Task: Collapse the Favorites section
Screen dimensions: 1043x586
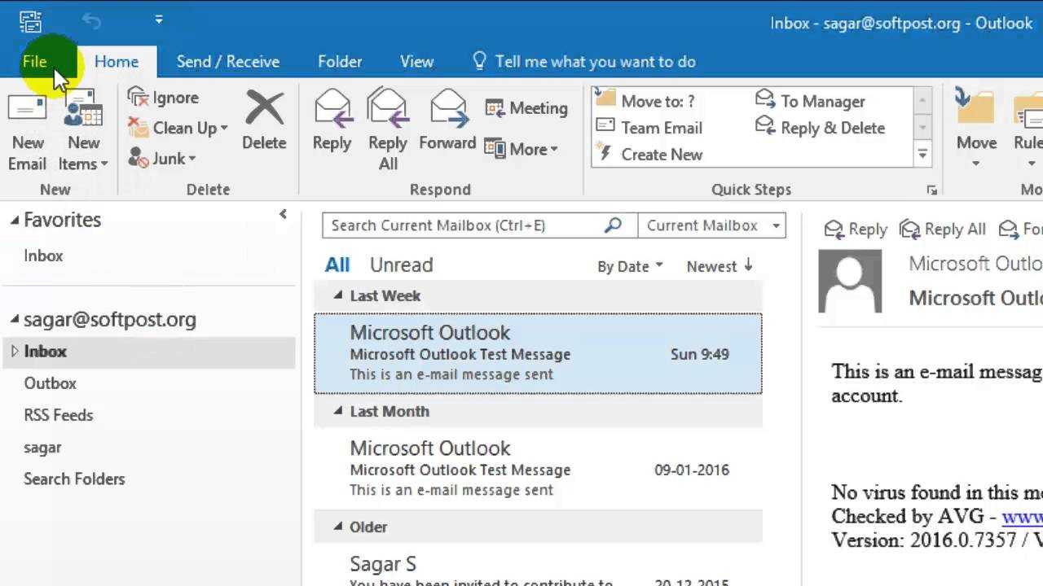Action: tap(15, 220)
